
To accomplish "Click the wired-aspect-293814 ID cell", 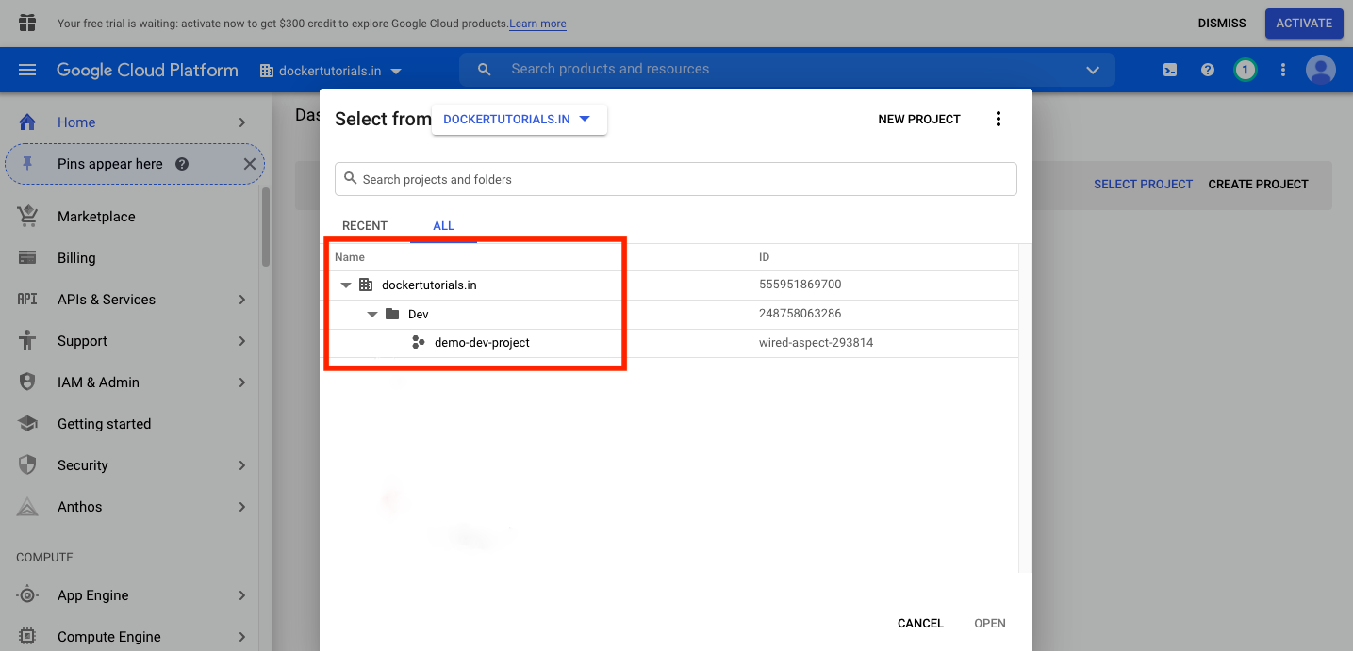I will coord(817,343).
